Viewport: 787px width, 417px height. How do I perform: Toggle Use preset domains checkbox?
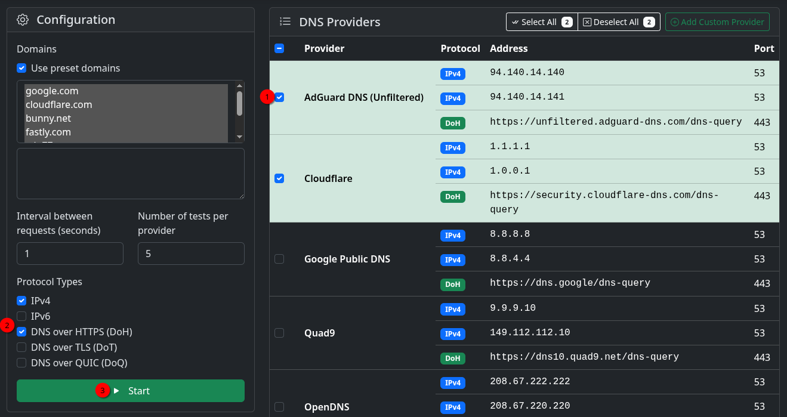(x=21, y=68)
